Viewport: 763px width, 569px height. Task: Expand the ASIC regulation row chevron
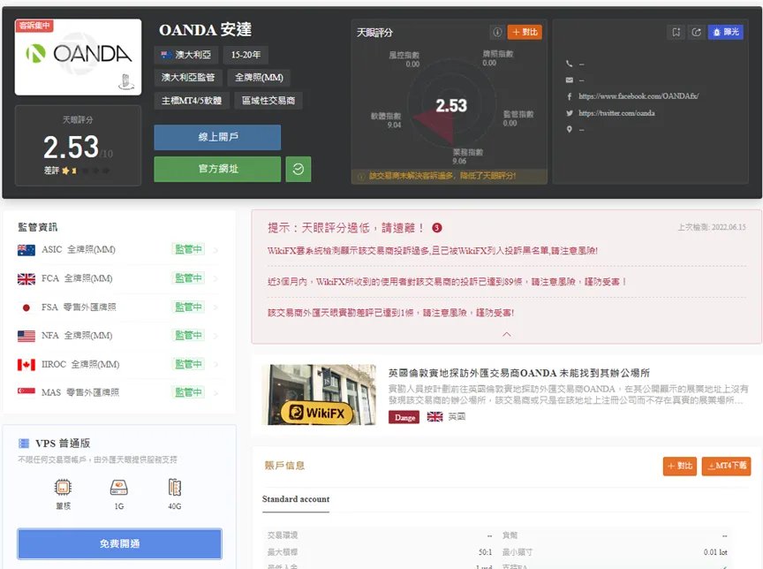[x=216, y=250]
